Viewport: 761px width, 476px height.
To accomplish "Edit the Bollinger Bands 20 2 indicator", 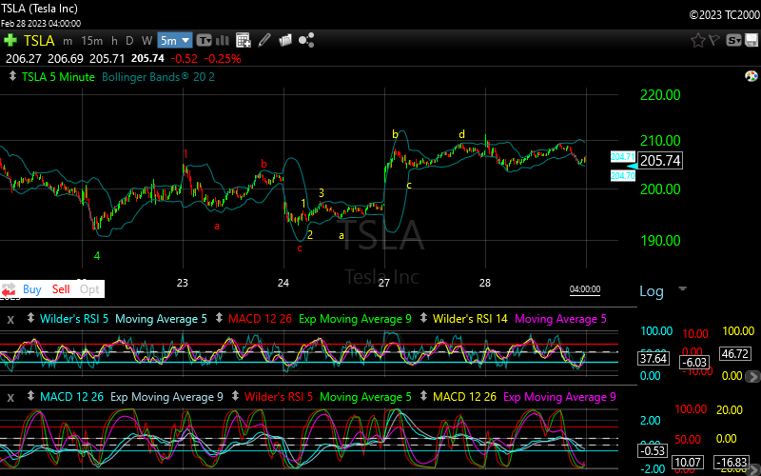I will [158, 77].
